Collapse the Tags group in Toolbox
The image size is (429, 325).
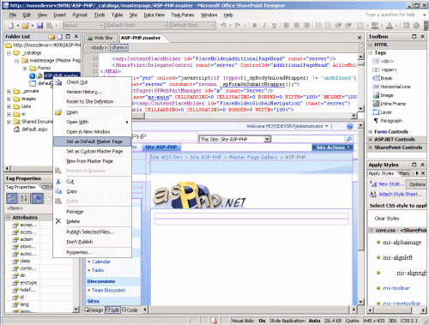(x=371, y=53)
